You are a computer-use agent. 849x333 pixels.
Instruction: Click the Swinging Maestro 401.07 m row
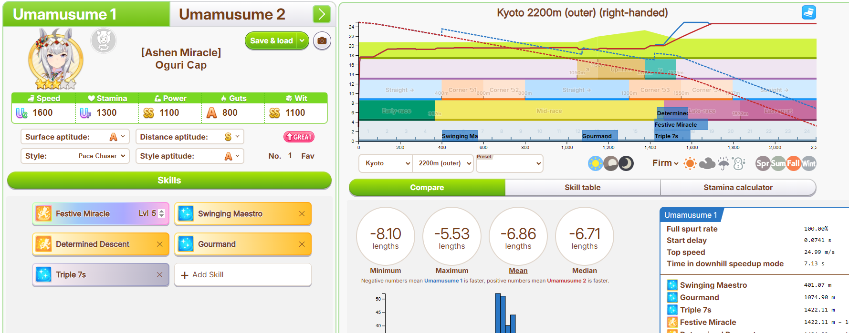point(755,285)
